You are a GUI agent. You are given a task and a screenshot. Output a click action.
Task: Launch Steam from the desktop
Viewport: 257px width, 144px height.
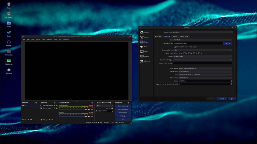tap(9, 33)
